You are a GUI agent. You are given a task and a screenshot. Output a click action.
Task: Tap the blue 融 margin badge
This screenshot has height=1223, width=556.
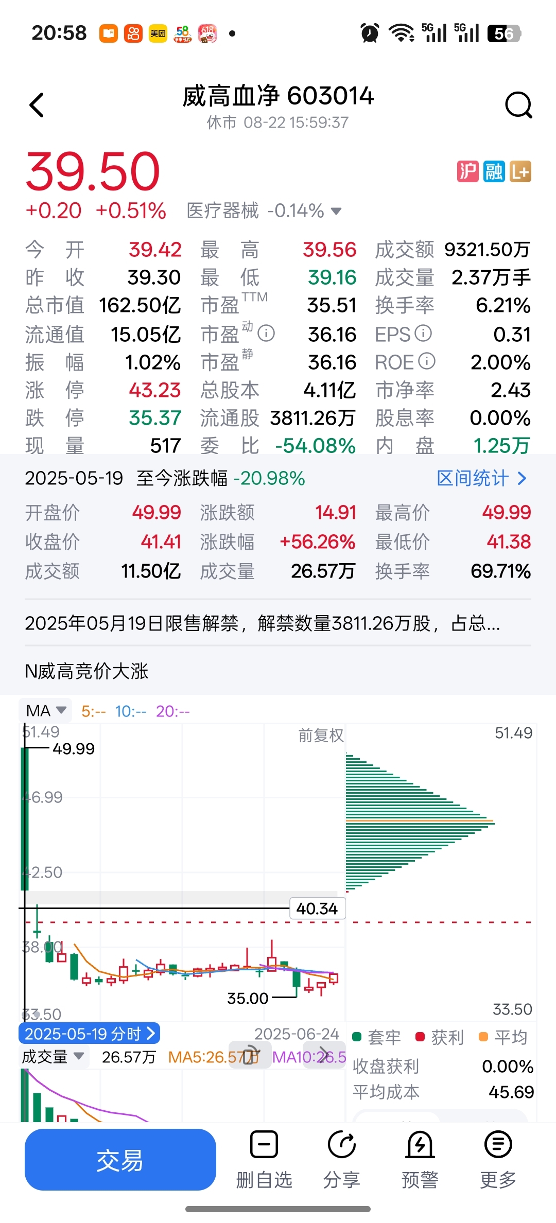click(494, 171)
